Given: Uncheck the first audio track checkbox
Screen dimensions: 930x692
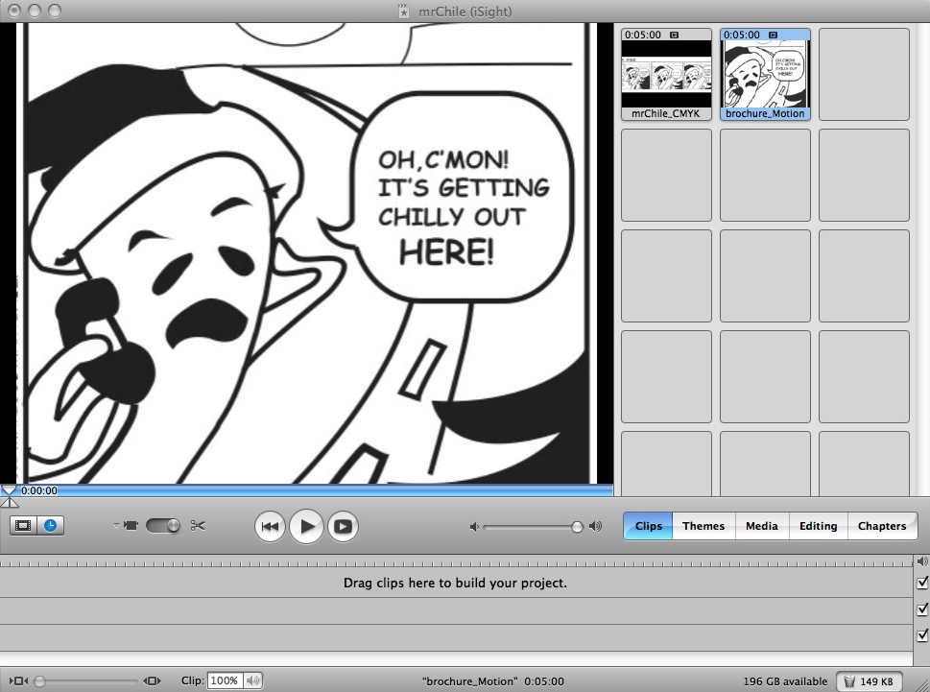Looking at the screenshot, I should (x=922, y=609).
